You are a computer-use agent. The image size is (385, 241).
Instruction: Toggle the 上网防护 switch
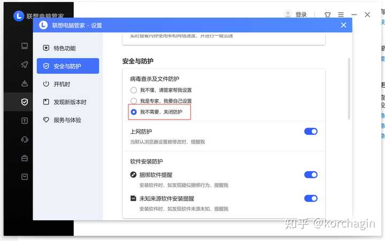click(x=311, y=132)
